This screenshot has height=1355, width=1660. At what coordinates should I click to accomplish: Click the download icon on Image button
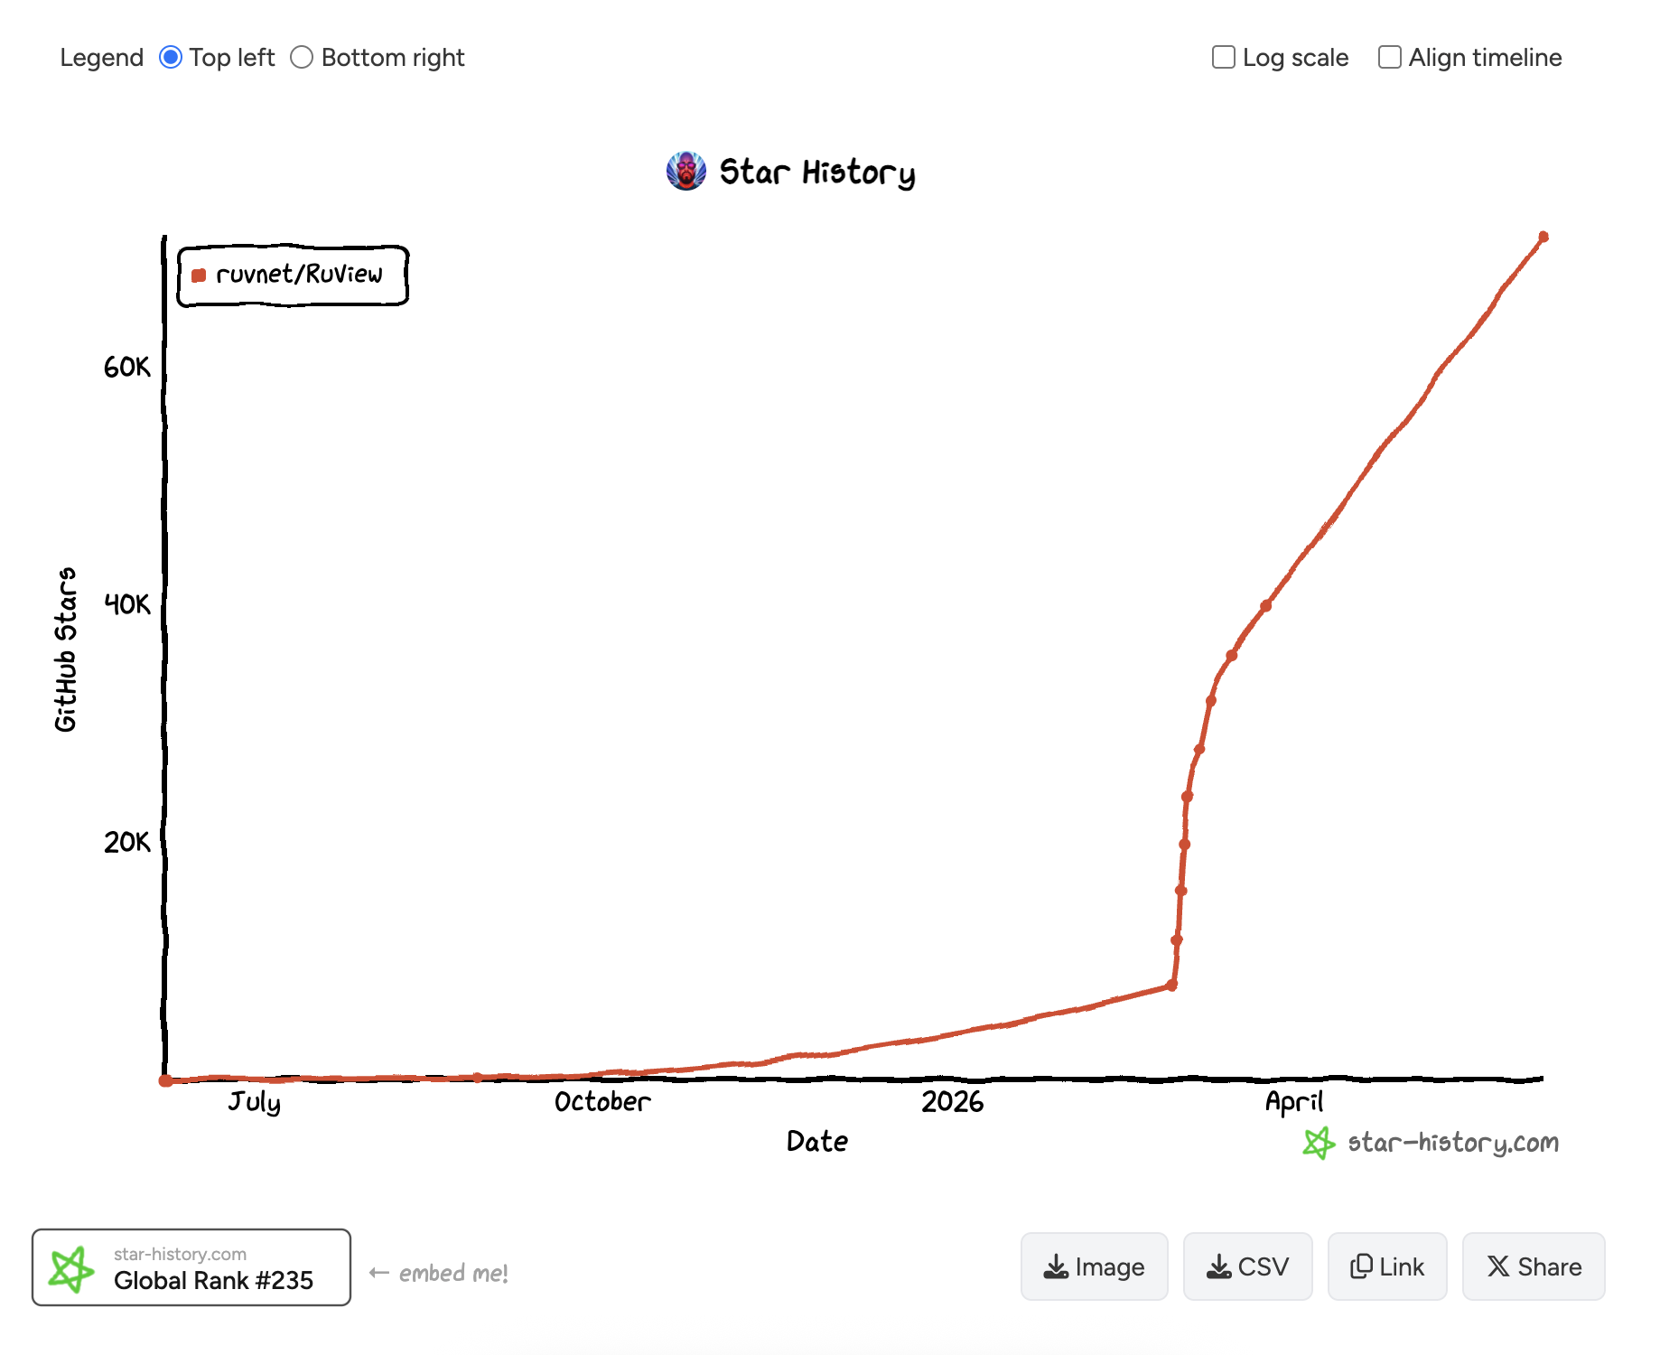pyautogui.click(x=1056, y=1267)
